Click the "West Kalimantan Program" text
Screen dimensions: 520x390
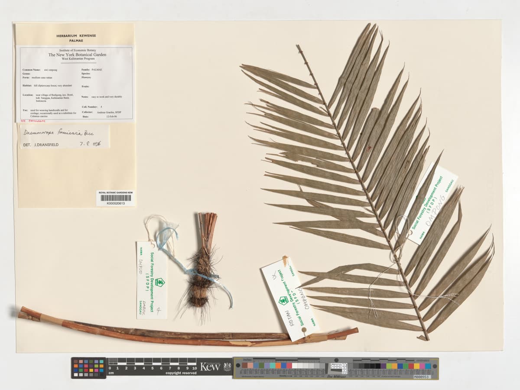[77, 59]
